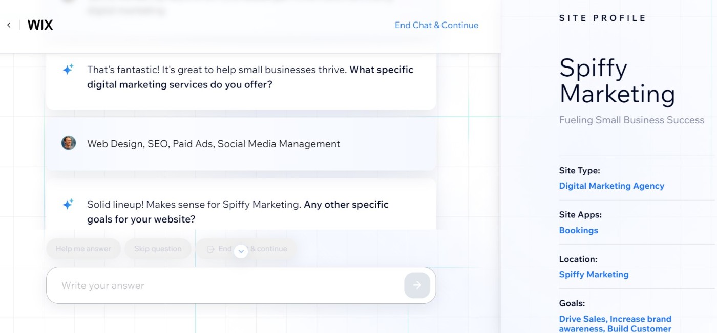Click the user avatar on the services reply

(69, 143)
